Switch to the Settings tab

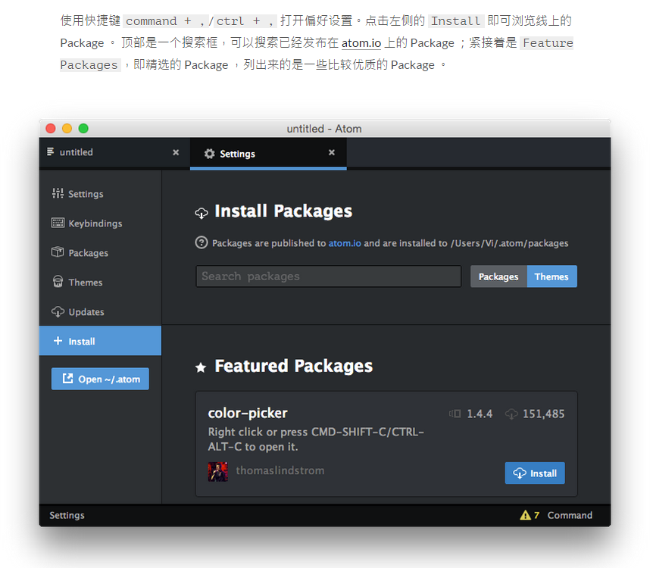(x=268, y=153)
